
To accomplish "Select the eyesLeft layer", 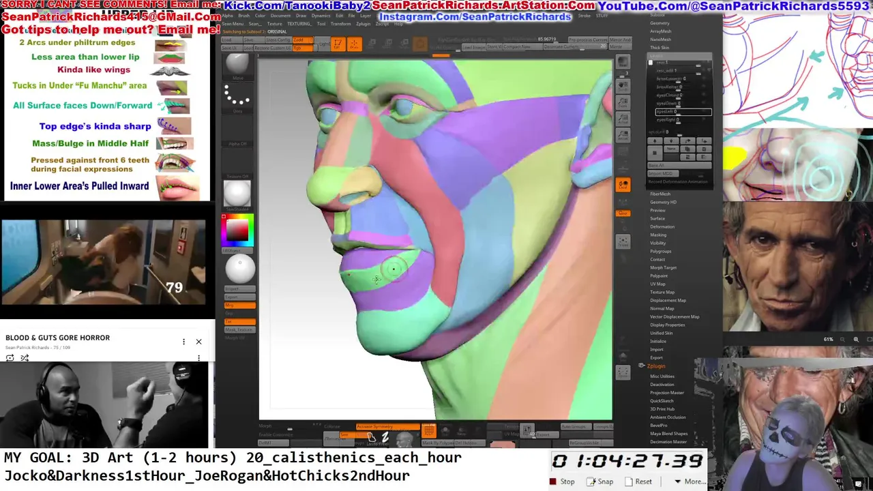I will click(x=683, y=112).
